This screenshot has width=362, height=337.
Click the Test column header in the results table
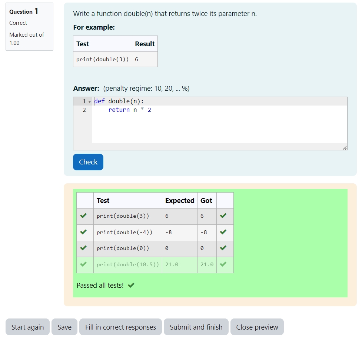click(103, 200)
